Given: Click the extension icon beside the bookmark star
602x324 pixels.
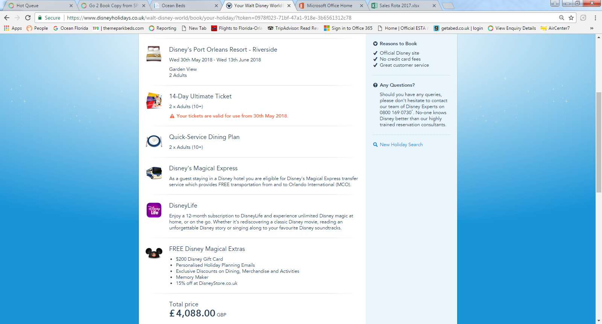Looking at the screenshot, I should point(583,18).
